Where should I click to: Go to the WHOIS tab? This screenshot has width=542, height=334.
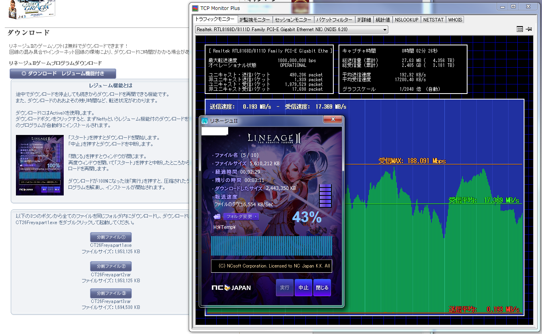(455, 20)
